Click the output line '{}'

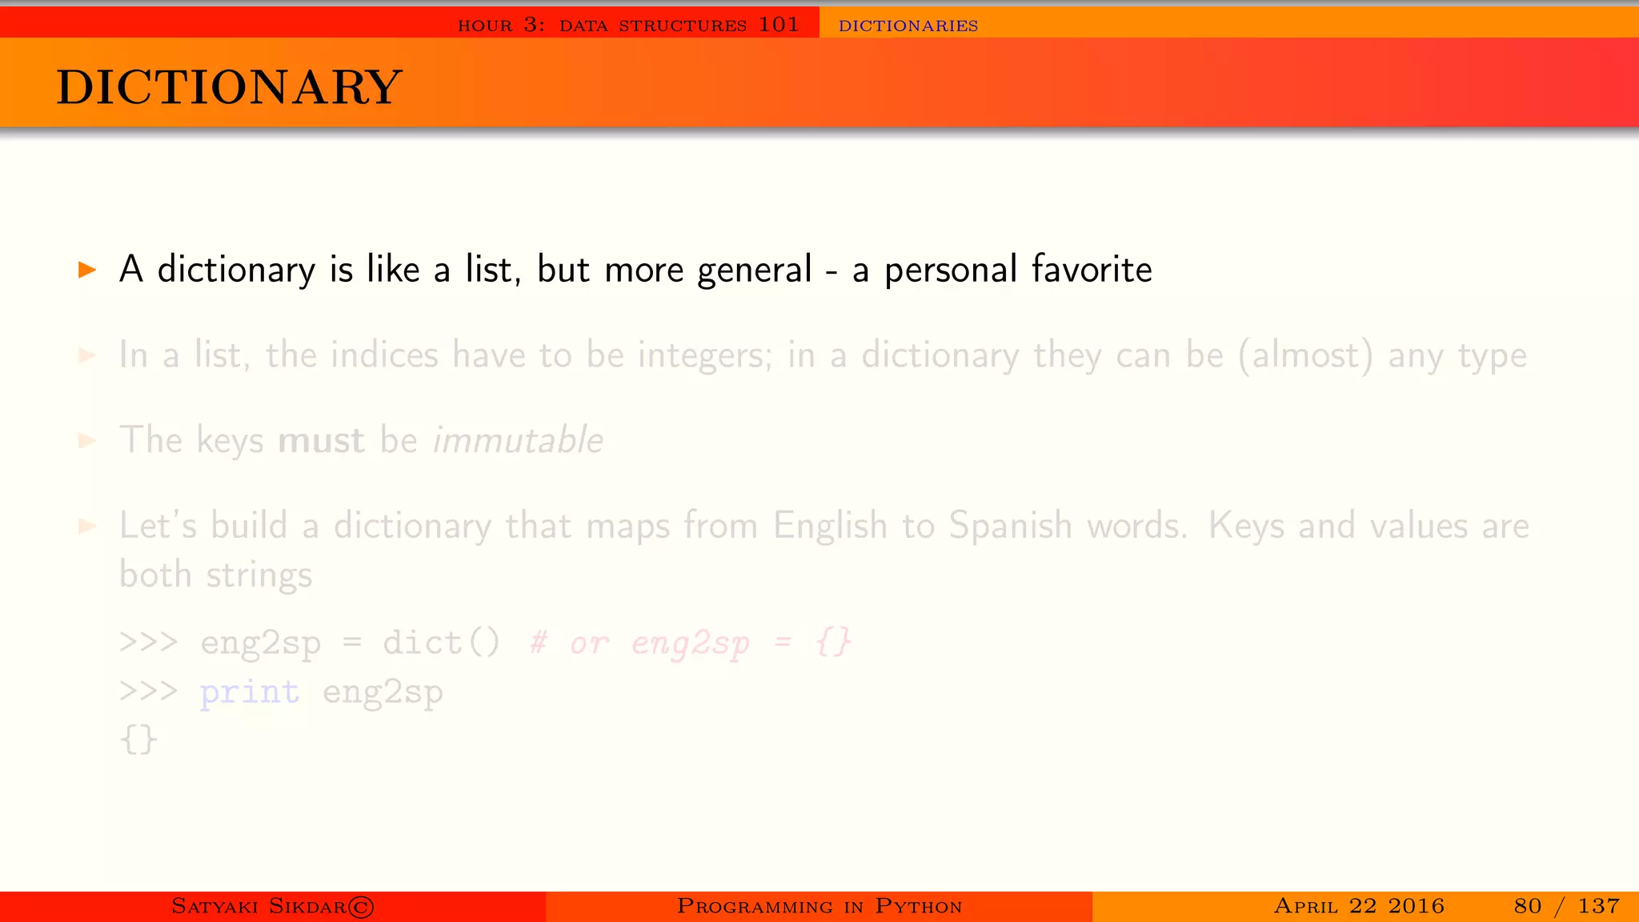pos(138,739)
